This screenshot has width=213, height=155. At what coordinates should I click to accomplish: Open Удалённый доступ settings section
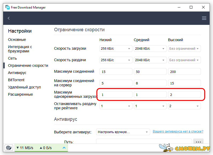point(24,87)
